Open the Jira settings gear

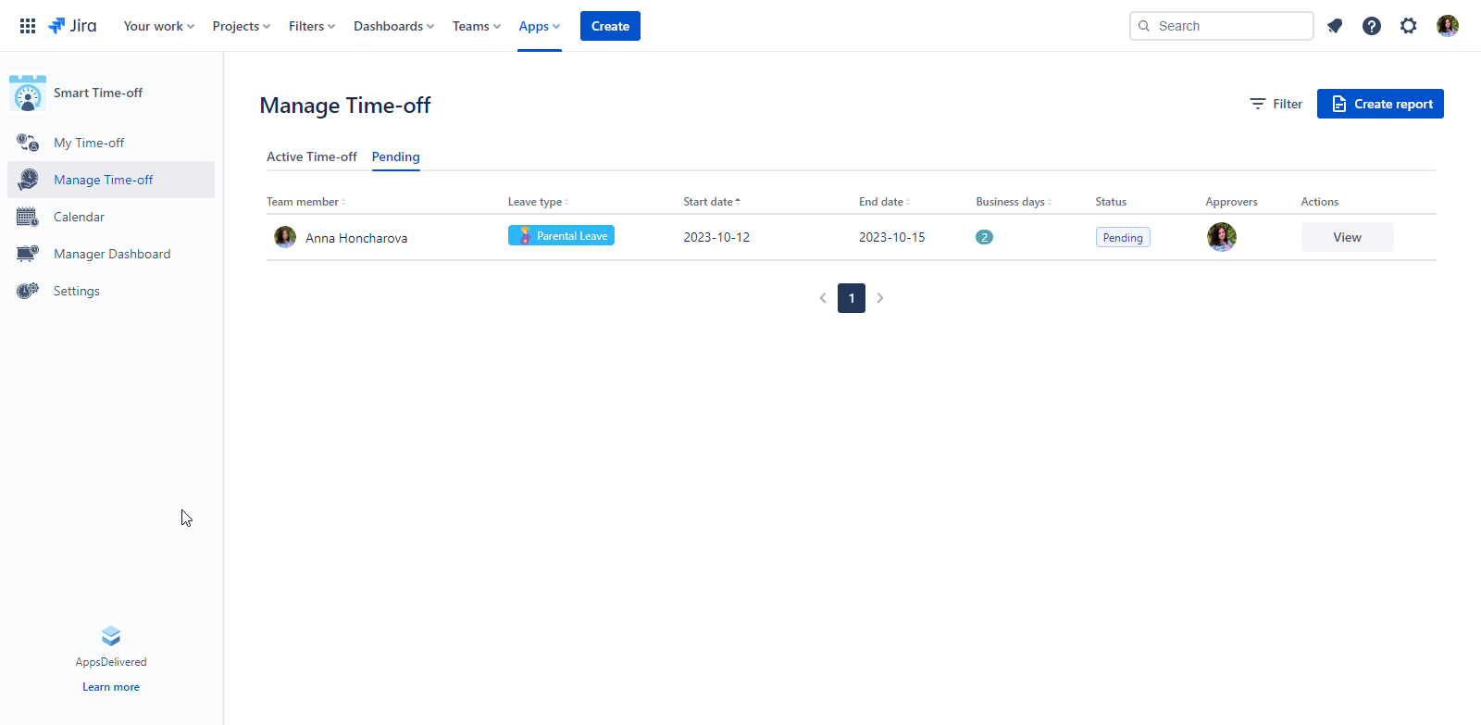click(1409, 26)
